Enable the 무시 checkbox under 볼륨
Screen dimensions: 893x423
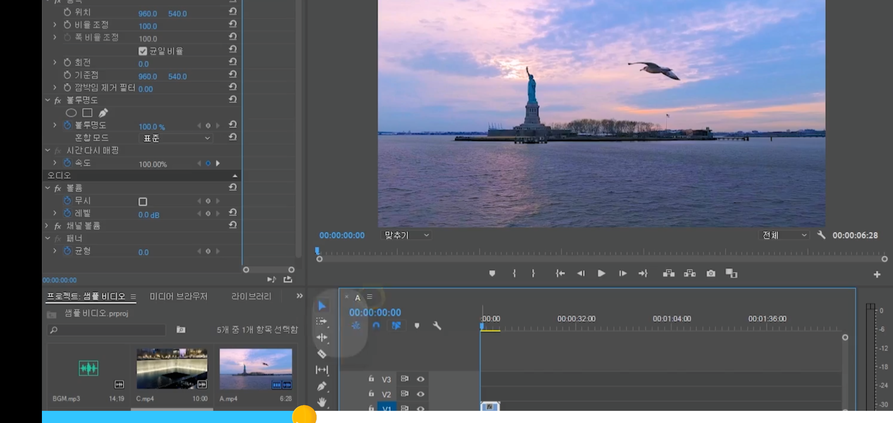coord(143,202)
